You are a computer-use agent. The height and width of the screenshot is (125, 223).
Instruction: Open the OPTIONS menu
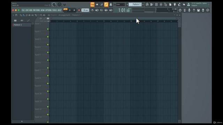click(x=48, y=10)
